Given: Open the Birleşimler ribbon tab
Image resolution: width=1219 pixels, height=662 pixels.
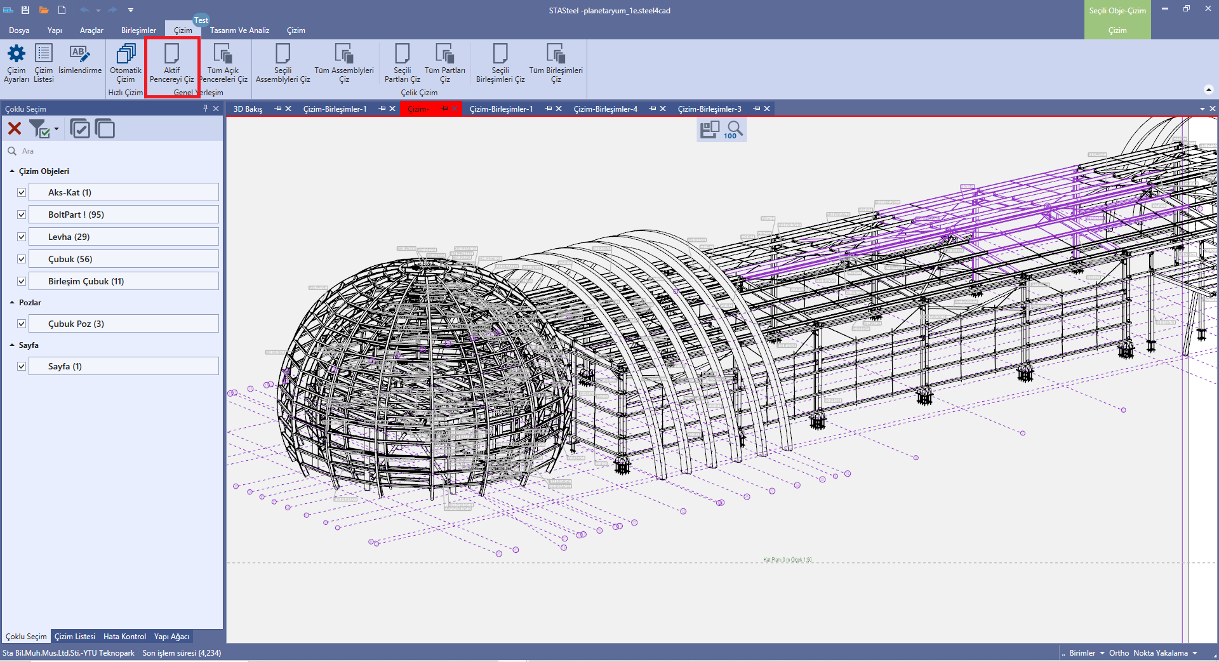Looking at the screenshot, I should (138, 30).
